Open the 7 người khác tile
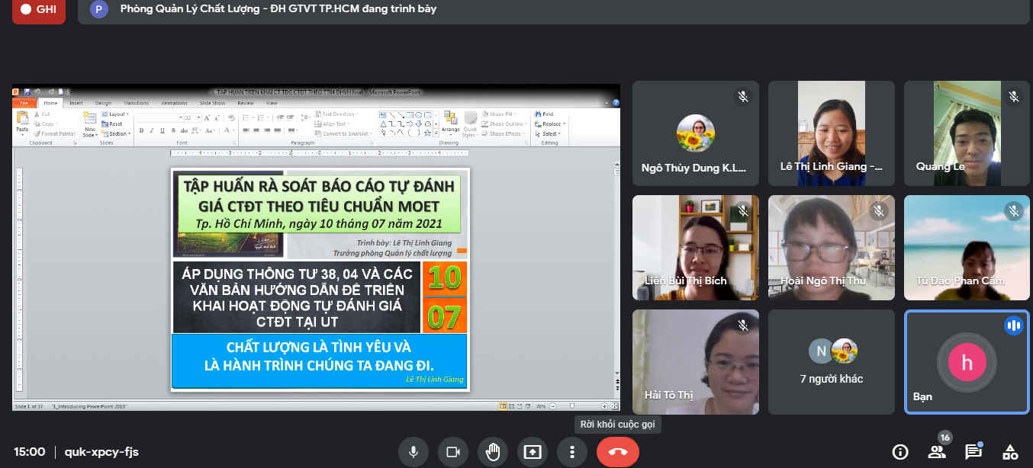Image resolution: width=1033 pixels, height=468 pixels. 831,362
